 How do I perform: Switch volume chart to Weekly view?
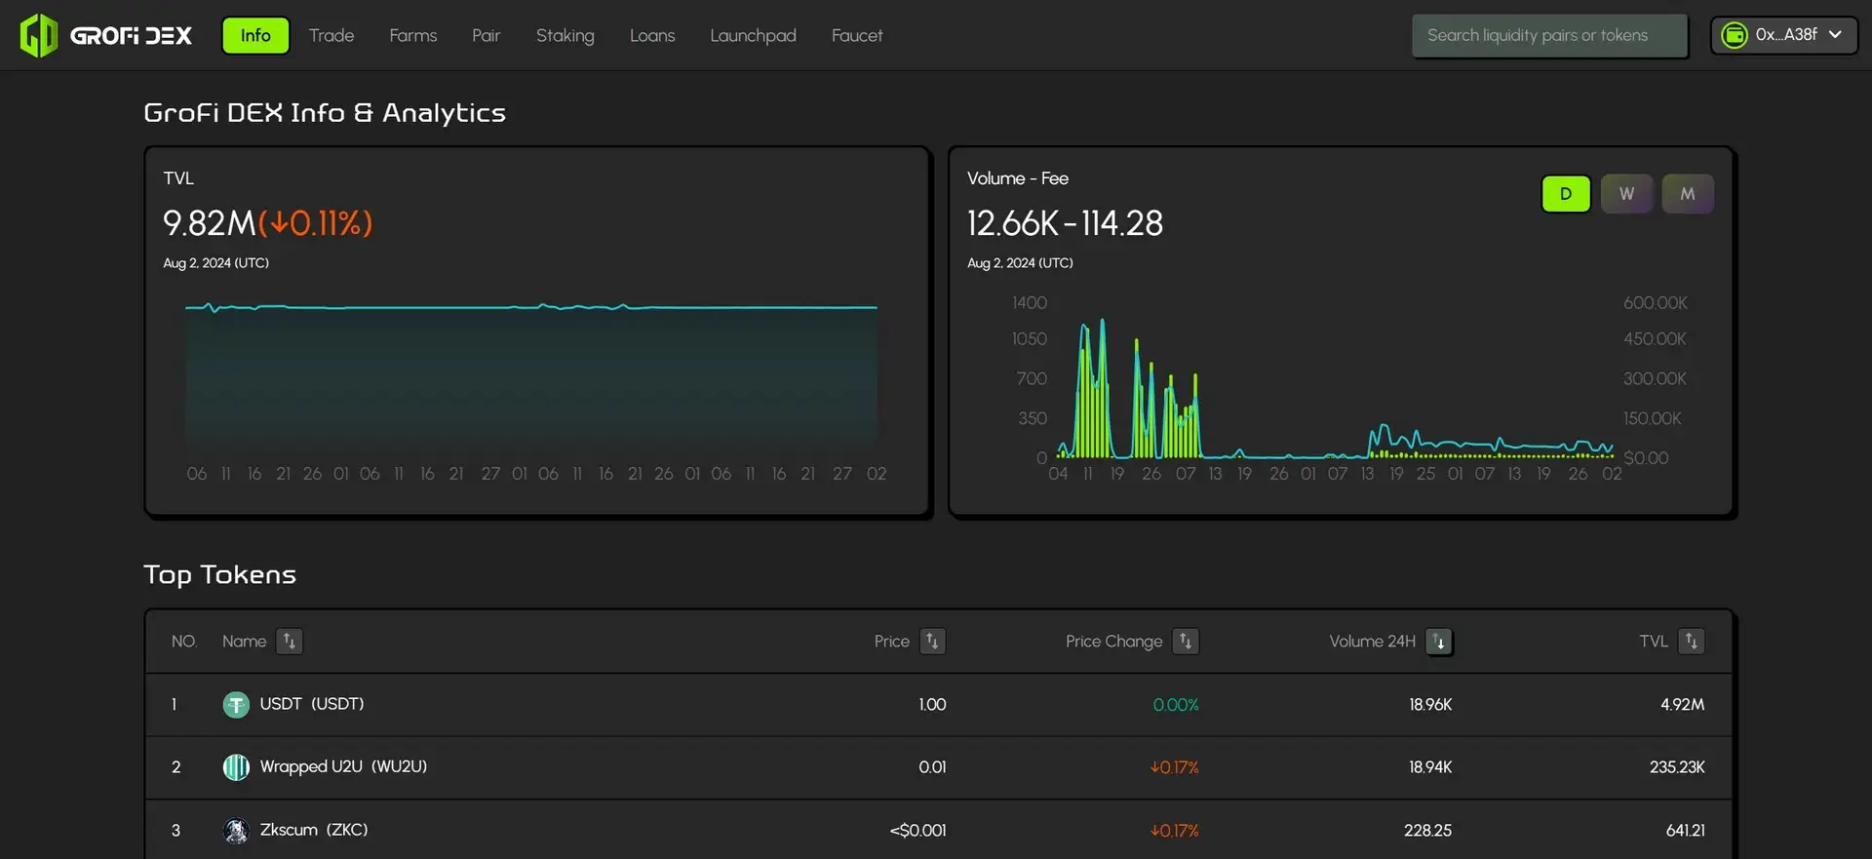click(1626, 194)
